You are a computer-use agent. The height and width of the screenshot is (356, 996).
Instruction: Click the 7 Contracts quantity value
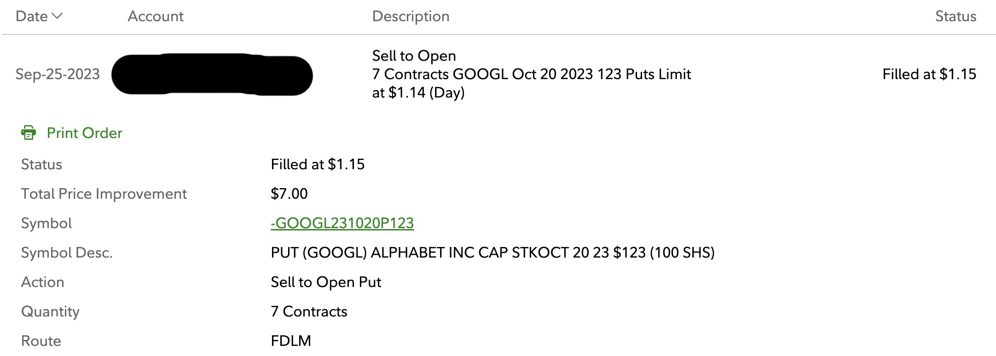pyautogui.click(x=309, y=311)
